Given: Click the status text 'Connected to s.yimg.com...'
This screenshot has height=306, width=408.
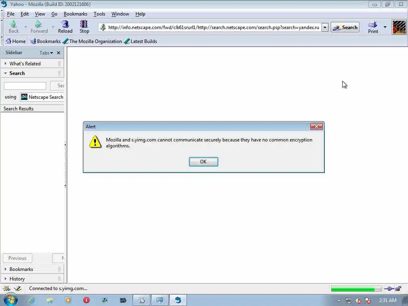Looking at the screenshot, I should pos(58,288).
